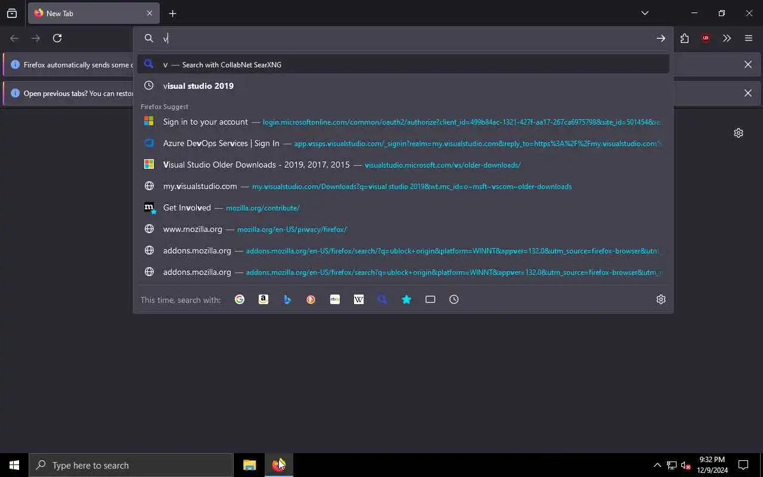This screenshot has width=763, height=477.
Task: Open 'Get Involved' mozilla.org suggestion
Action: pos(403,207)
